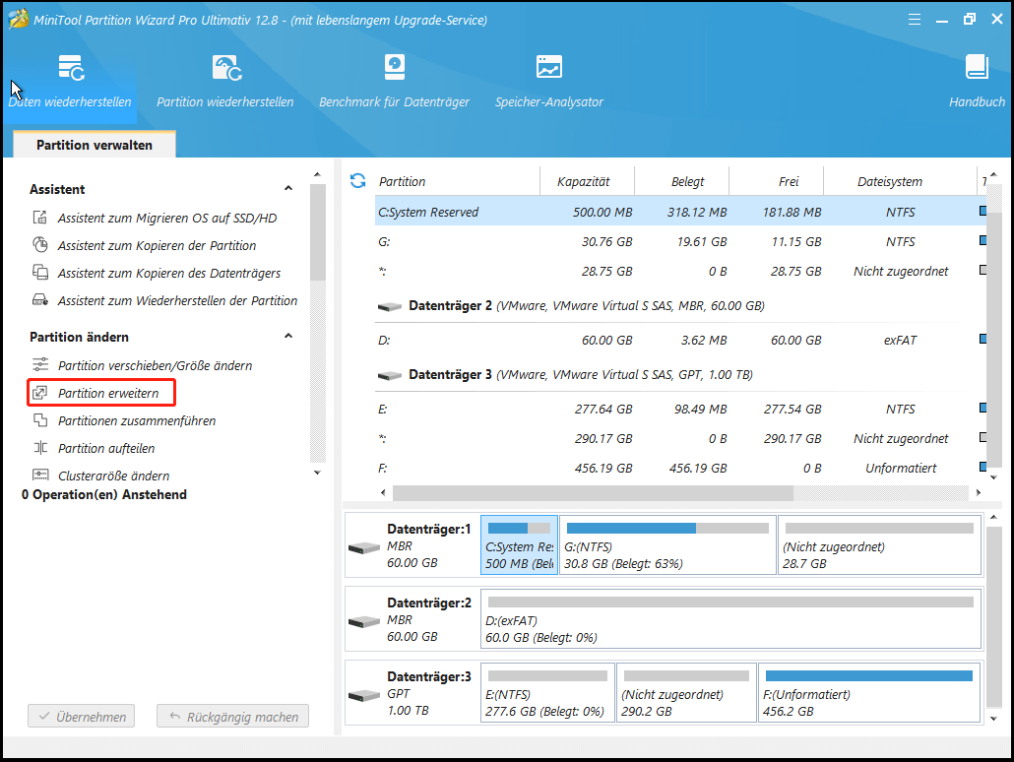The image size is (1014, 762).
Task: Select F:(Unformatiert) block on Datenträger 3
Action: (x=869, y=694)
